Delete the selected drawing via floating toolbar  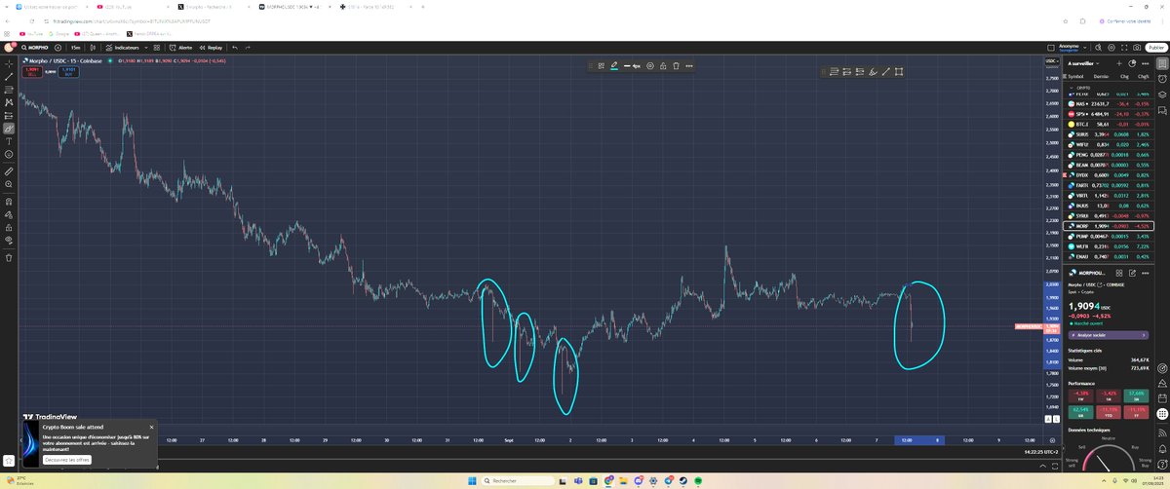click(676, 66)
